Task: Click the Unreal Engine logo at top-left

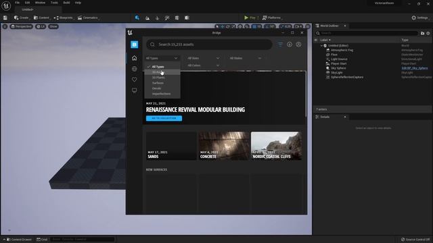Action: pos(6,5)
